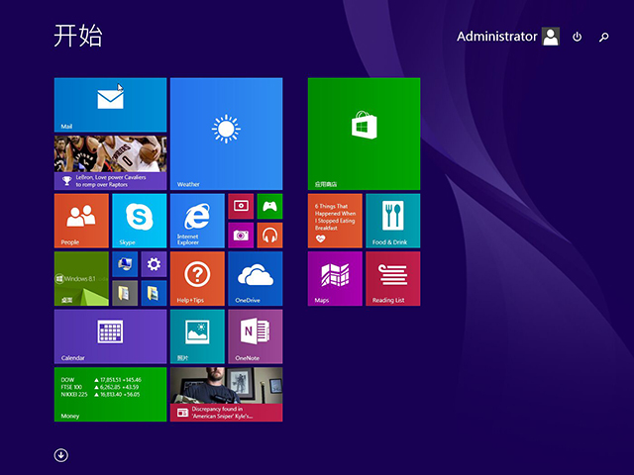Click the DOW 17,851.51 stock entry

tap(101, 380)
